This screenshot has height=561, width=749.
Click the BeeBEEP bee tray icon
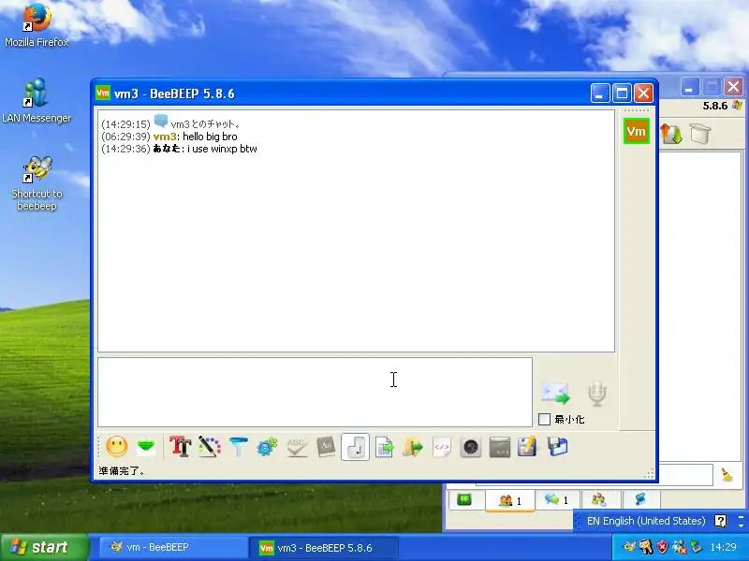[629, 547]
